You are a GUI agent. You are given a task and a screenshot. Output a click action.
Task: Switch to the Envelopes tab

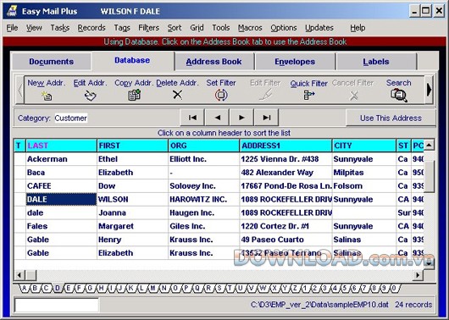click(x=295, y=62)
